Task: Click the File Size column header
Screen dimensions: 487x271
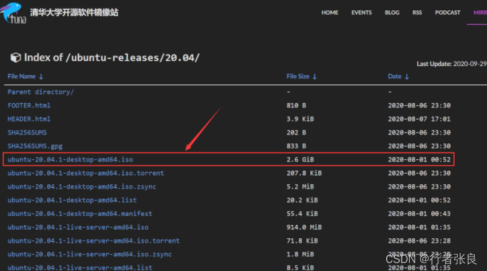Action: tap(298, 77)
